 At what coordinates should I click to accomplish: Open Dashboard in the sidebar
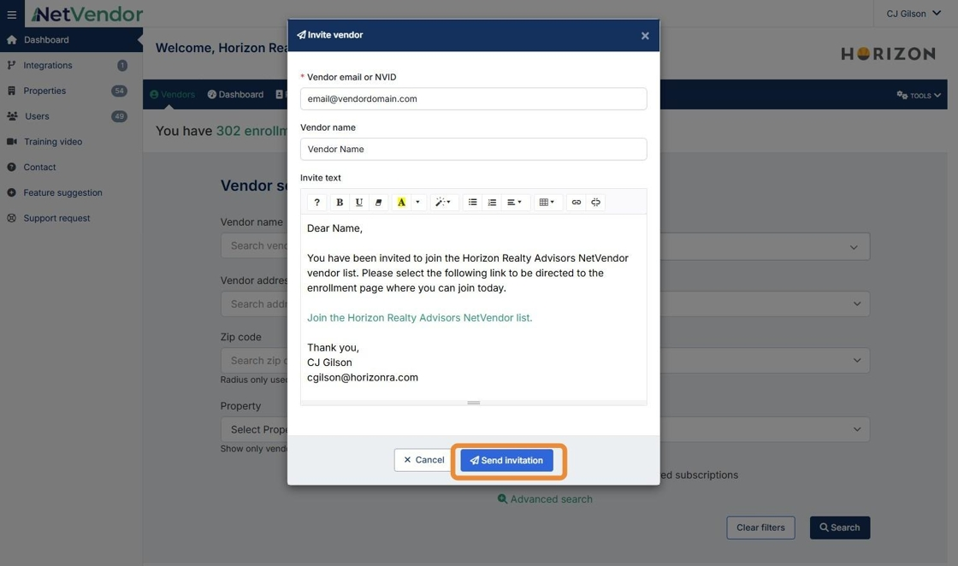71,39
